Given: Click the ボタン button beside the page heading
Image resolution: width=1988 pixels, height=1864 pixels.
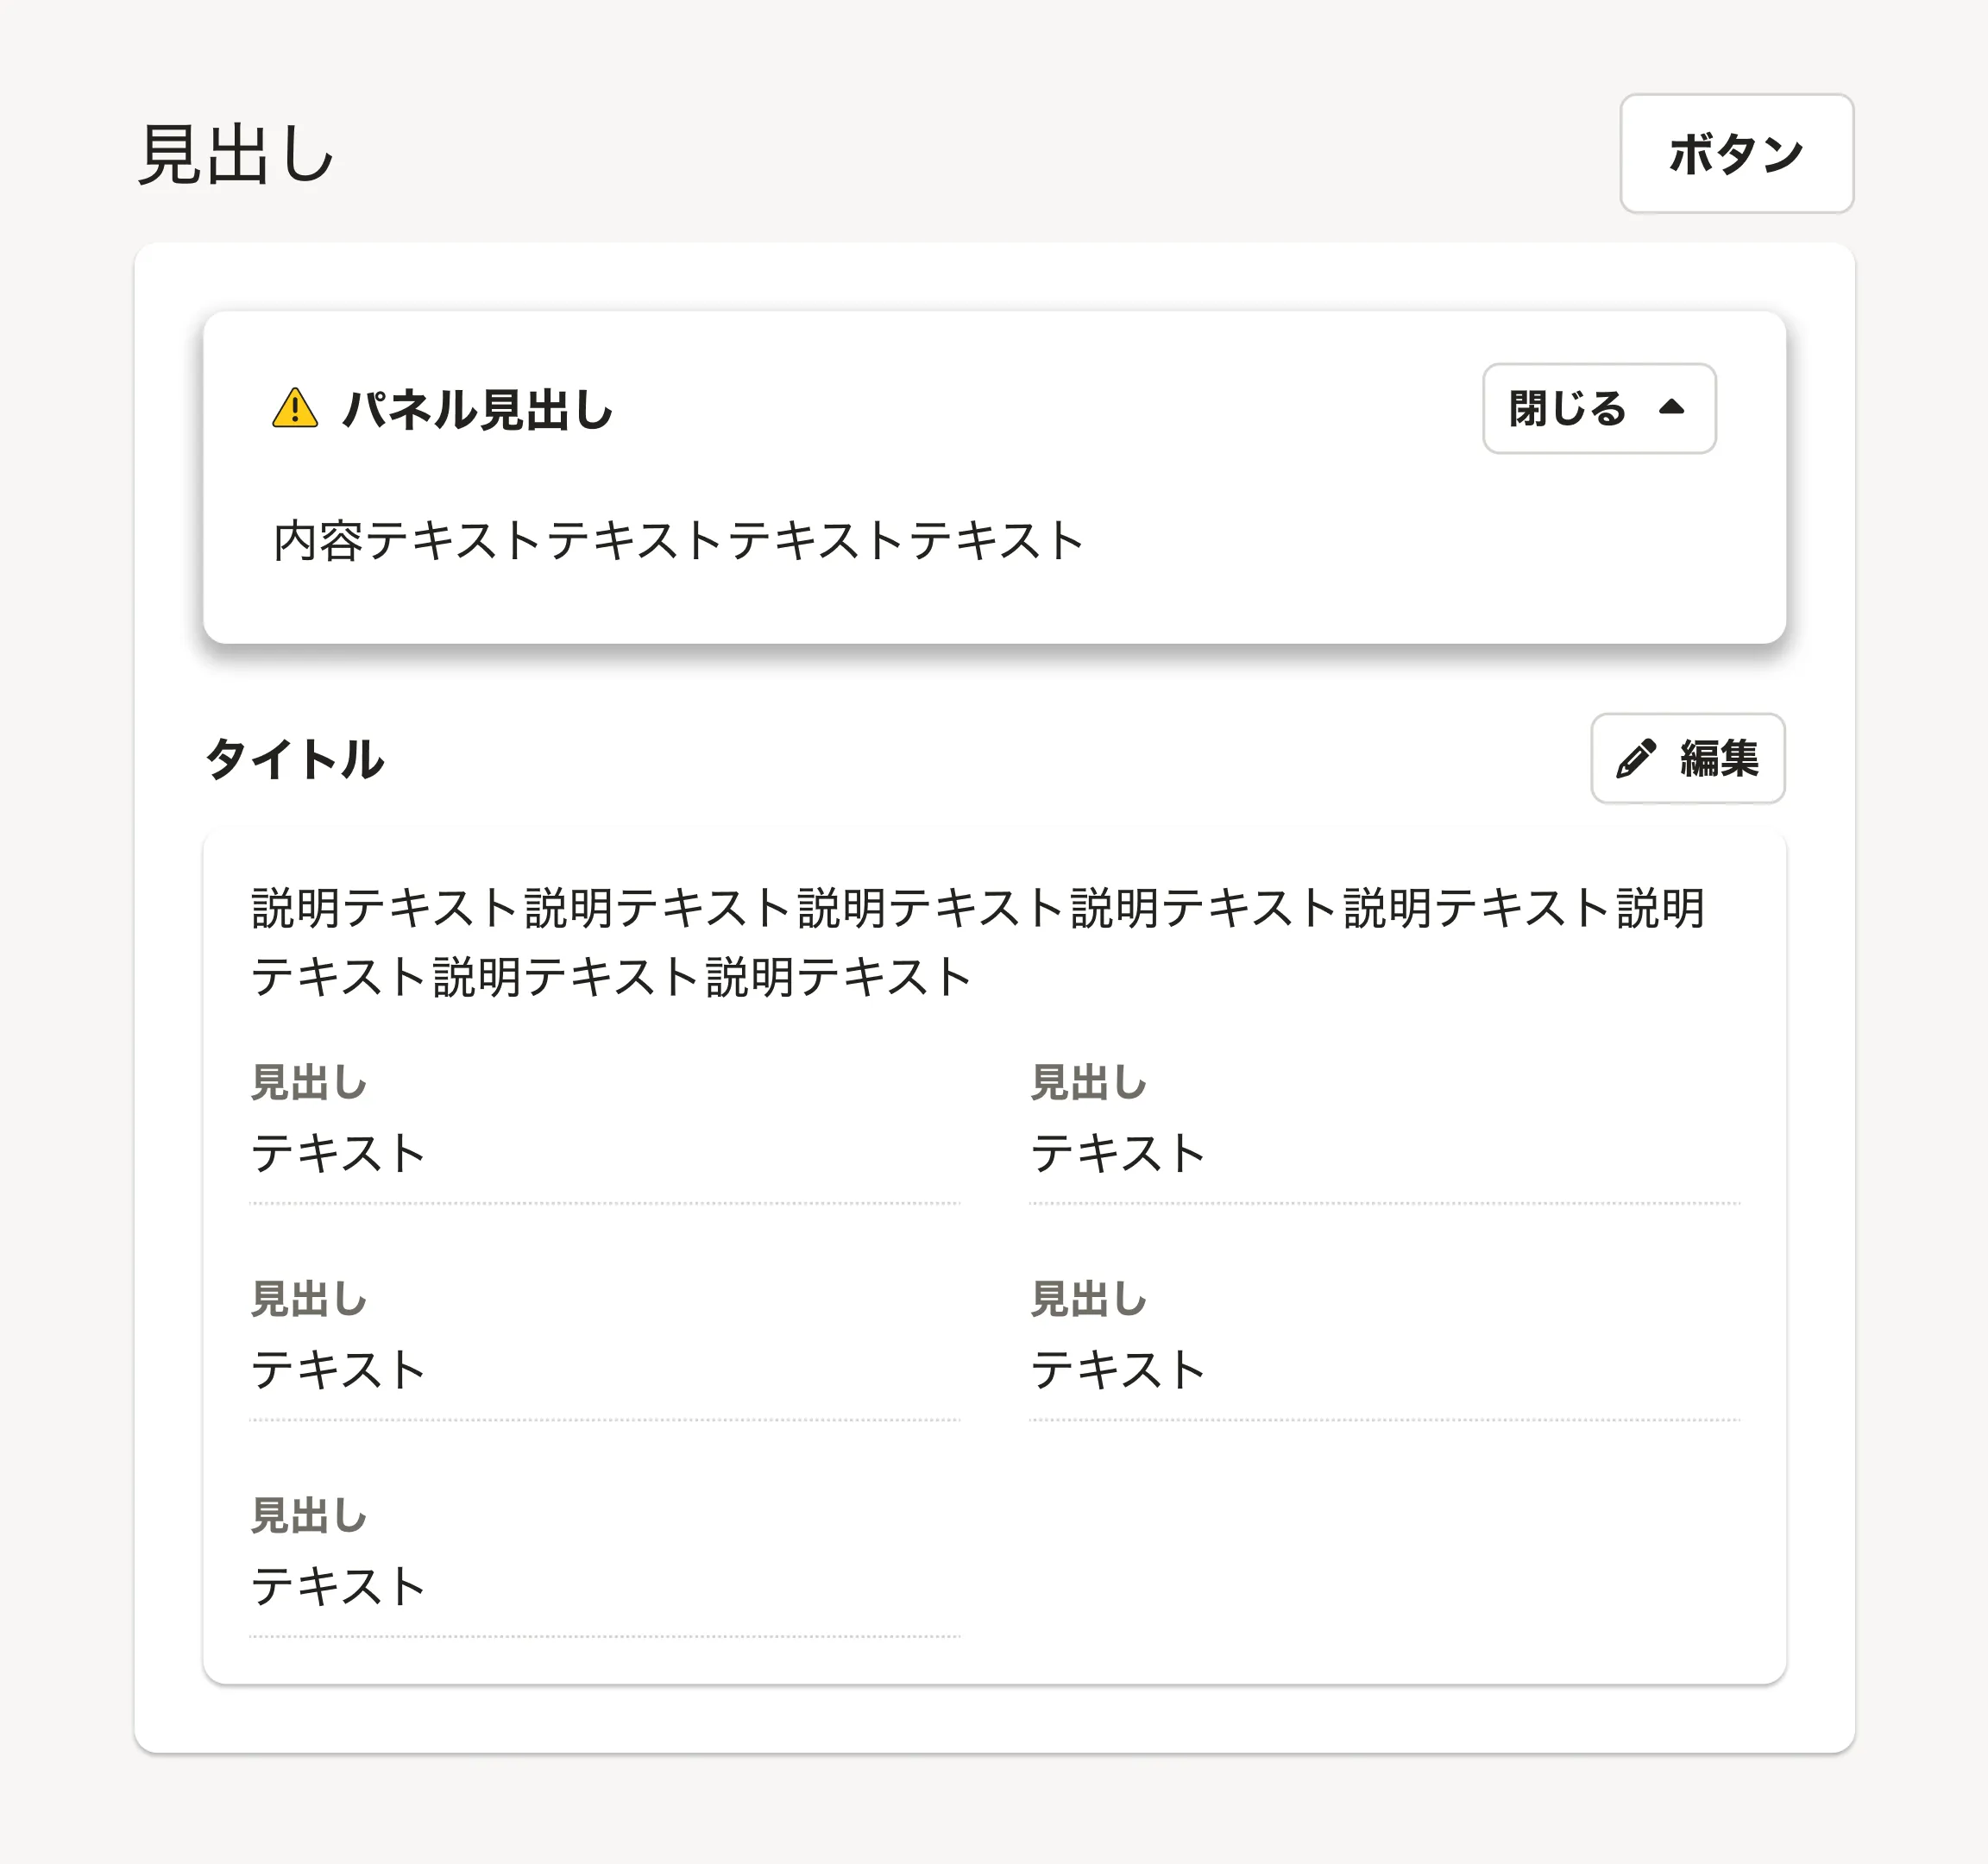Looking at the screenshot, I should (1736, 154).
